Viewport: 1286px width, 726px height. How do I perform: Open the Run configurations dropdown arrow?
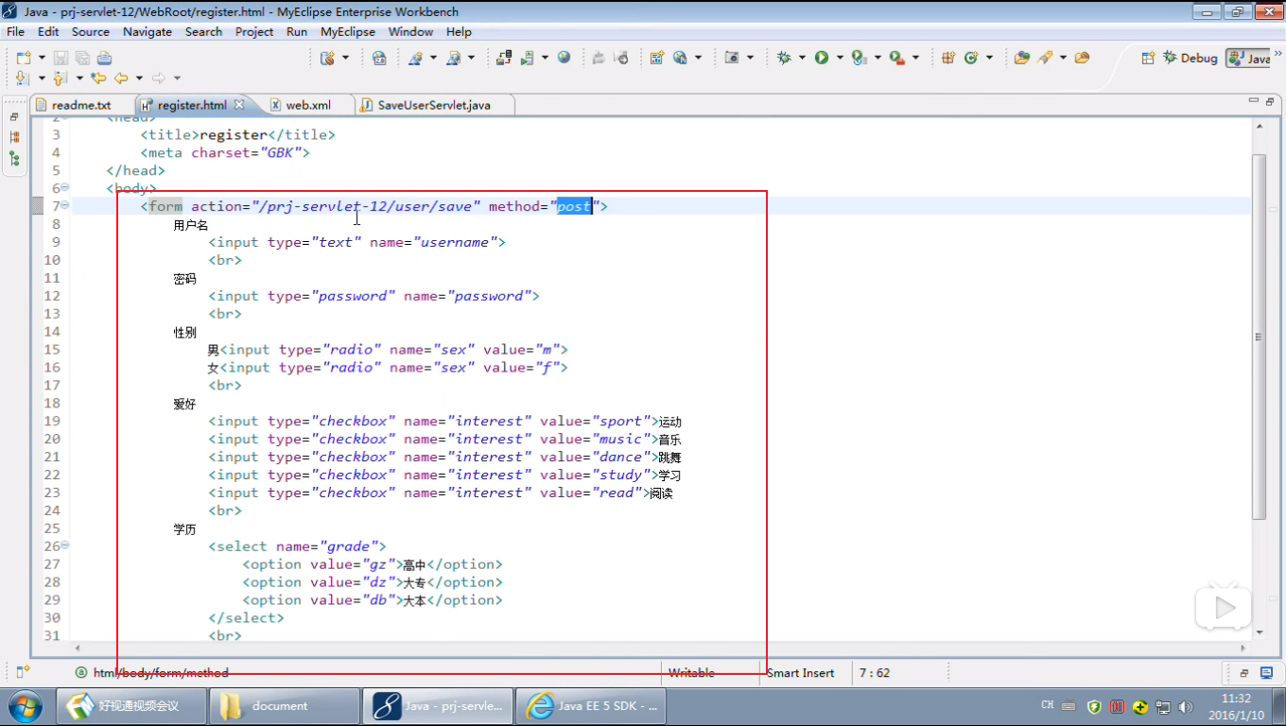pos(839,58)
